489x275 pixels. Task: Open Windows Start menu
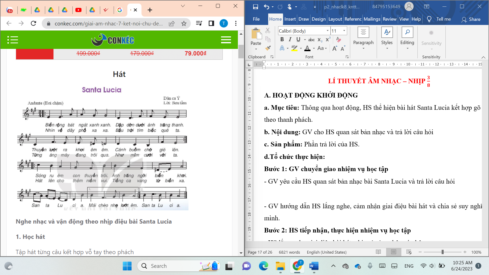127,266
